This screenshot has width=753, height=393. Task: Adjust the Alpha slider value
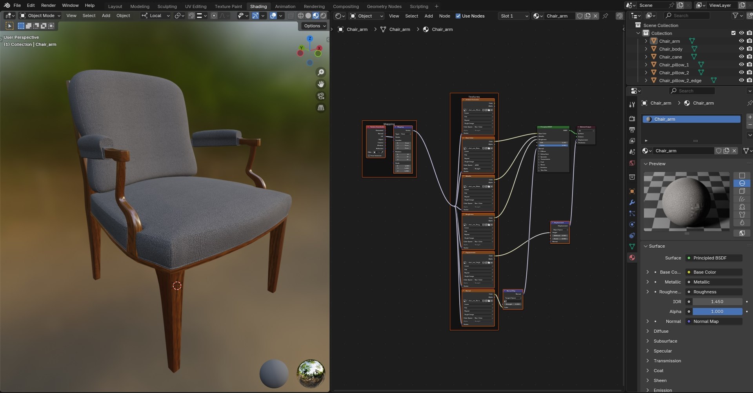pos(717,312)
